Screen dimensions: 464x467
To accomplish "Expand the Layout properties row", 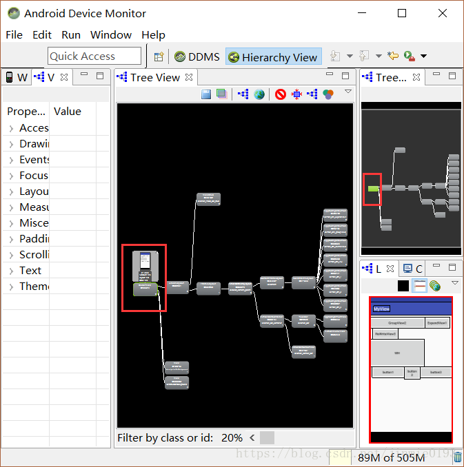I will pyautogui.click(x=11, y=191).
